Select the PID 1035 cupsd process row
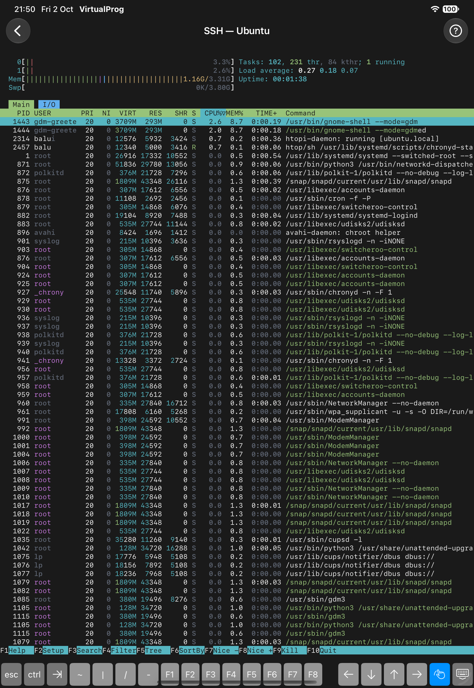The image size is (474, 688). pos(237,540)
